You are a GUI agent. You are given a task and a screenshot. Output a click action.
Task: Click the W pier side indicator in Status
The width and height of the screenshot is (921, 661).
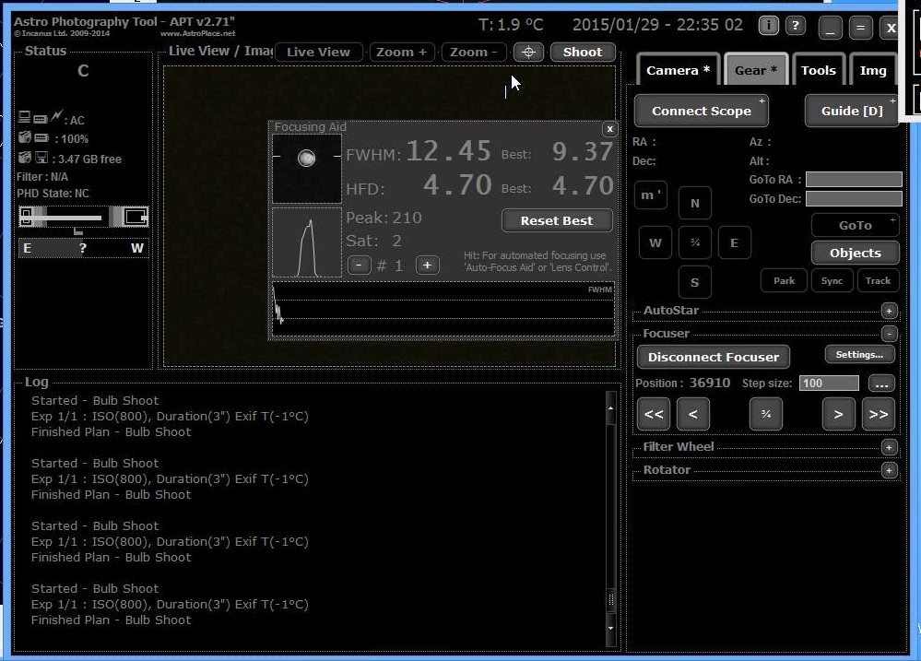[x=136, y=248]
